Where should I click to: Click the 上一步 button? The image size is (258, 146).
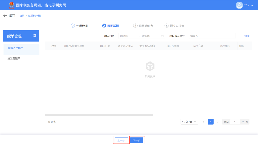click(x=121, y=140)
